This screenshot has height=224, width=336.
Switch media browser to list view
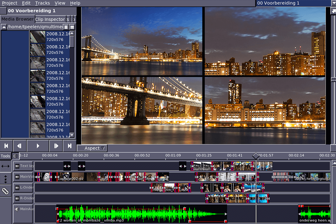(x=72, y=27)
